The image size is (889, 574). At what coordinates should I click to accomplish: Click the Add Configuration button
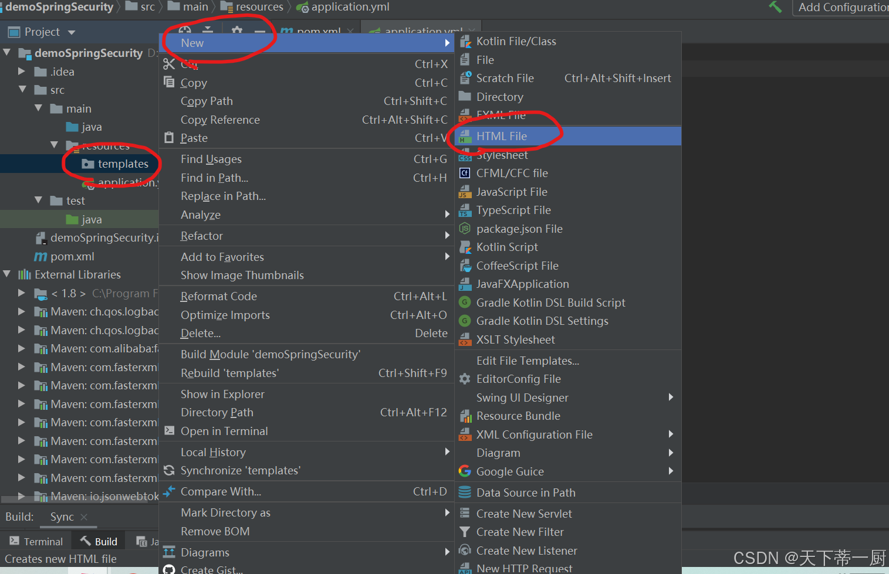point(841,8)
